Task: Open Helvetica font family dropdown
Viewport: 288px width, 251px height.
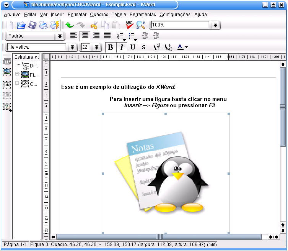Action: coord(72,47)
